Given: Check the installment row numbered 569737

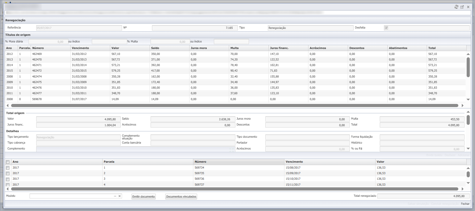Looking at the screenshot, I should (8, 185).
